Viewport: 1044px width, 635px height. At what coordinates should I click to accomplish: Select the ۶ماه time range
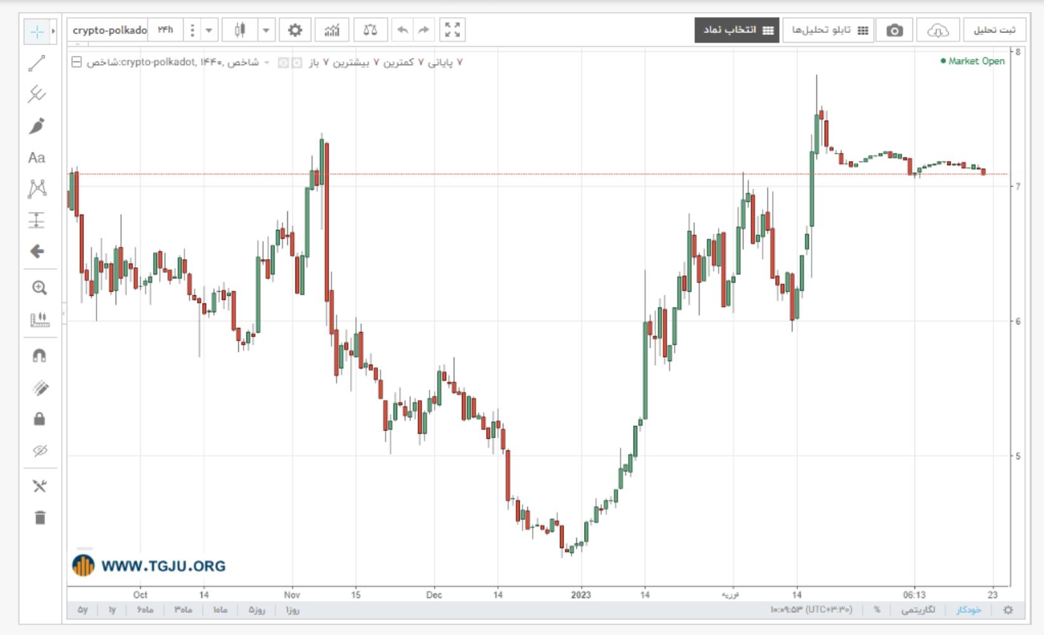pos(145,610)
